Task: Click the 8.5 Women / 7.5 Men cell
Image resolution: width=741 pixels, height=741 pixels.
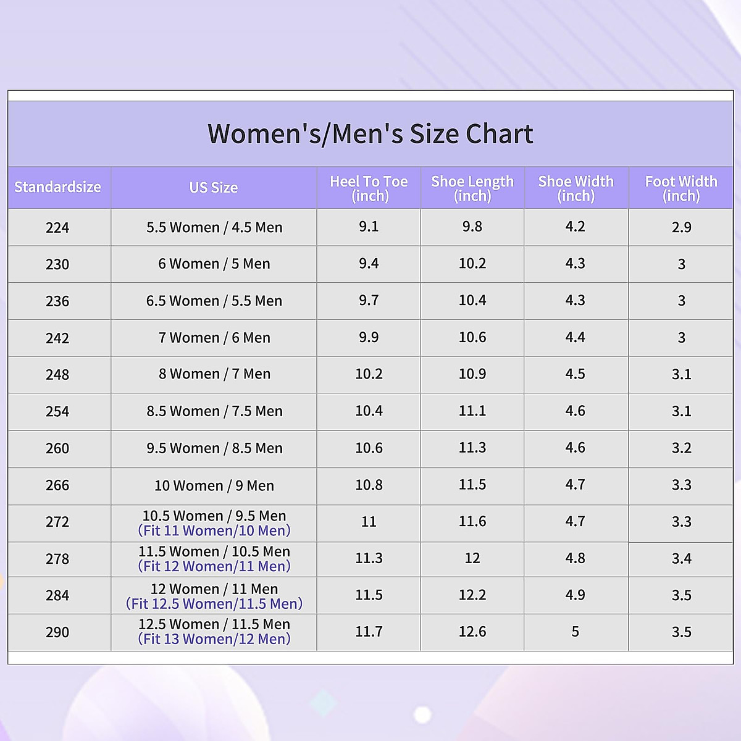Action: click(214, 411)
